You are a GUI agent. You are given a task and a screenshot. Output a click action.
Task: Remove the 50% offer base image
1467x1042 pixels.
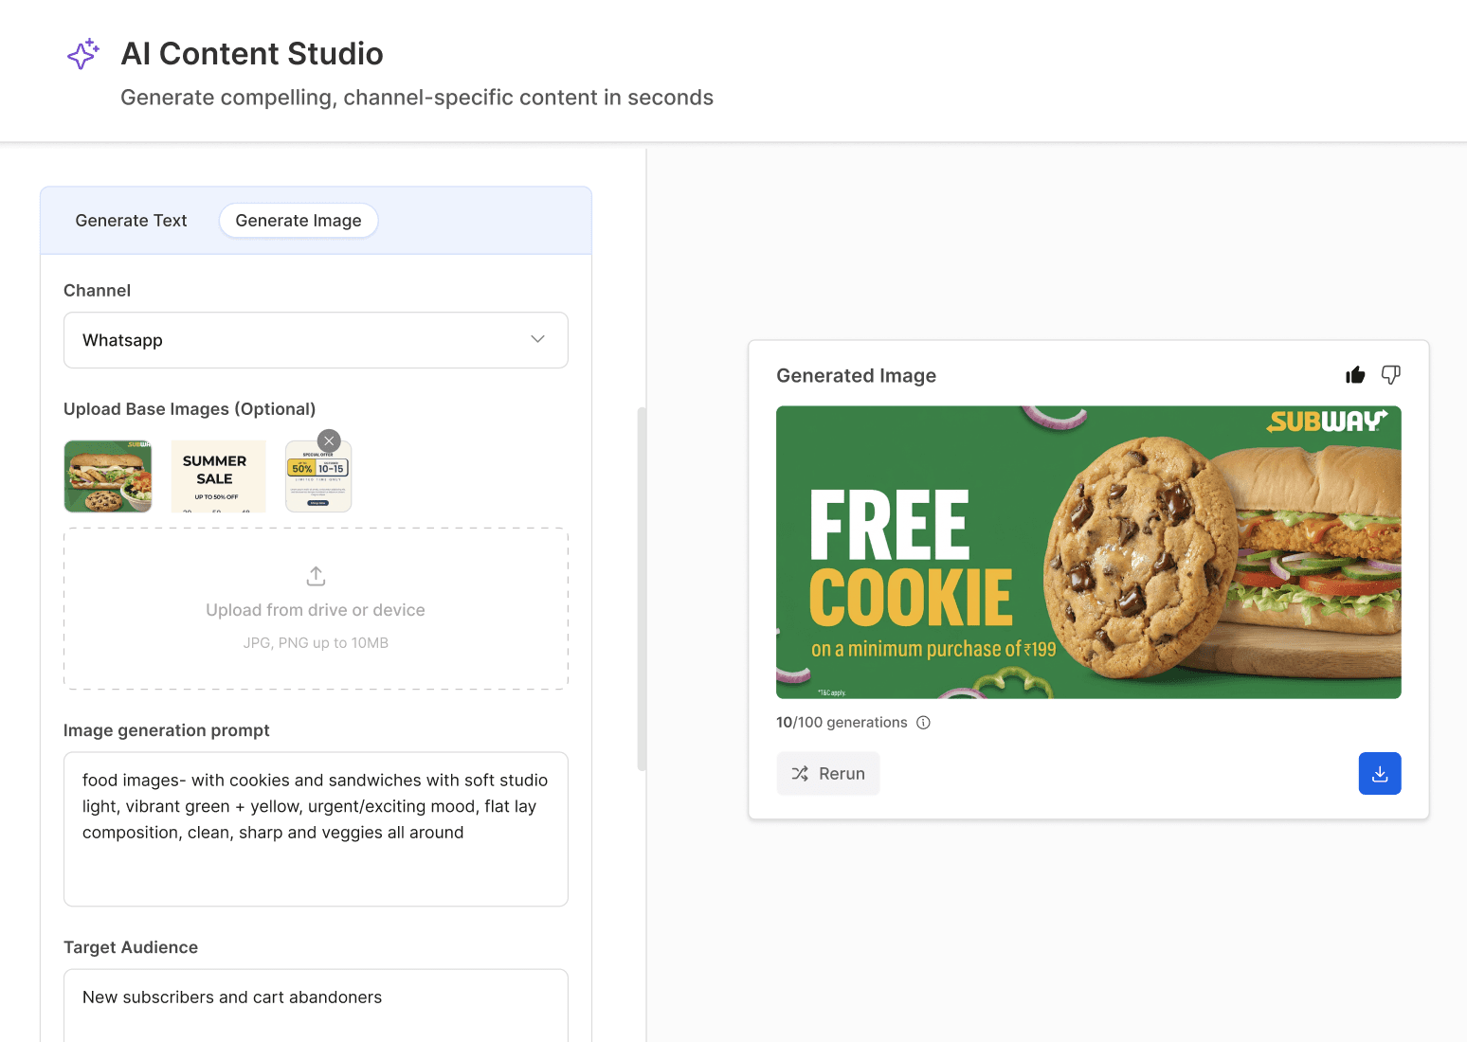329,440
